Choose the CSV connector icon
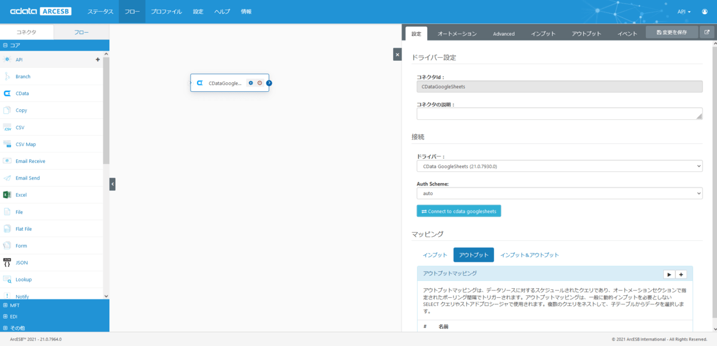This screenshot has height=346, width=717. point(7,127)
